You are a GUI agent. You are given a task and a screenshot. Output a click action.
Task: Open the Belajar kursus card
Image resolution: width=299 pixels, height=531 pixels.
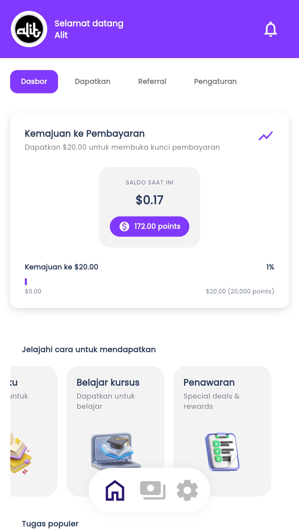pyautogui.click(x=115, y=401)
